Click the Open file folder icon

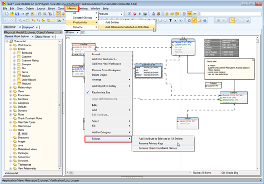pos(12,14)
